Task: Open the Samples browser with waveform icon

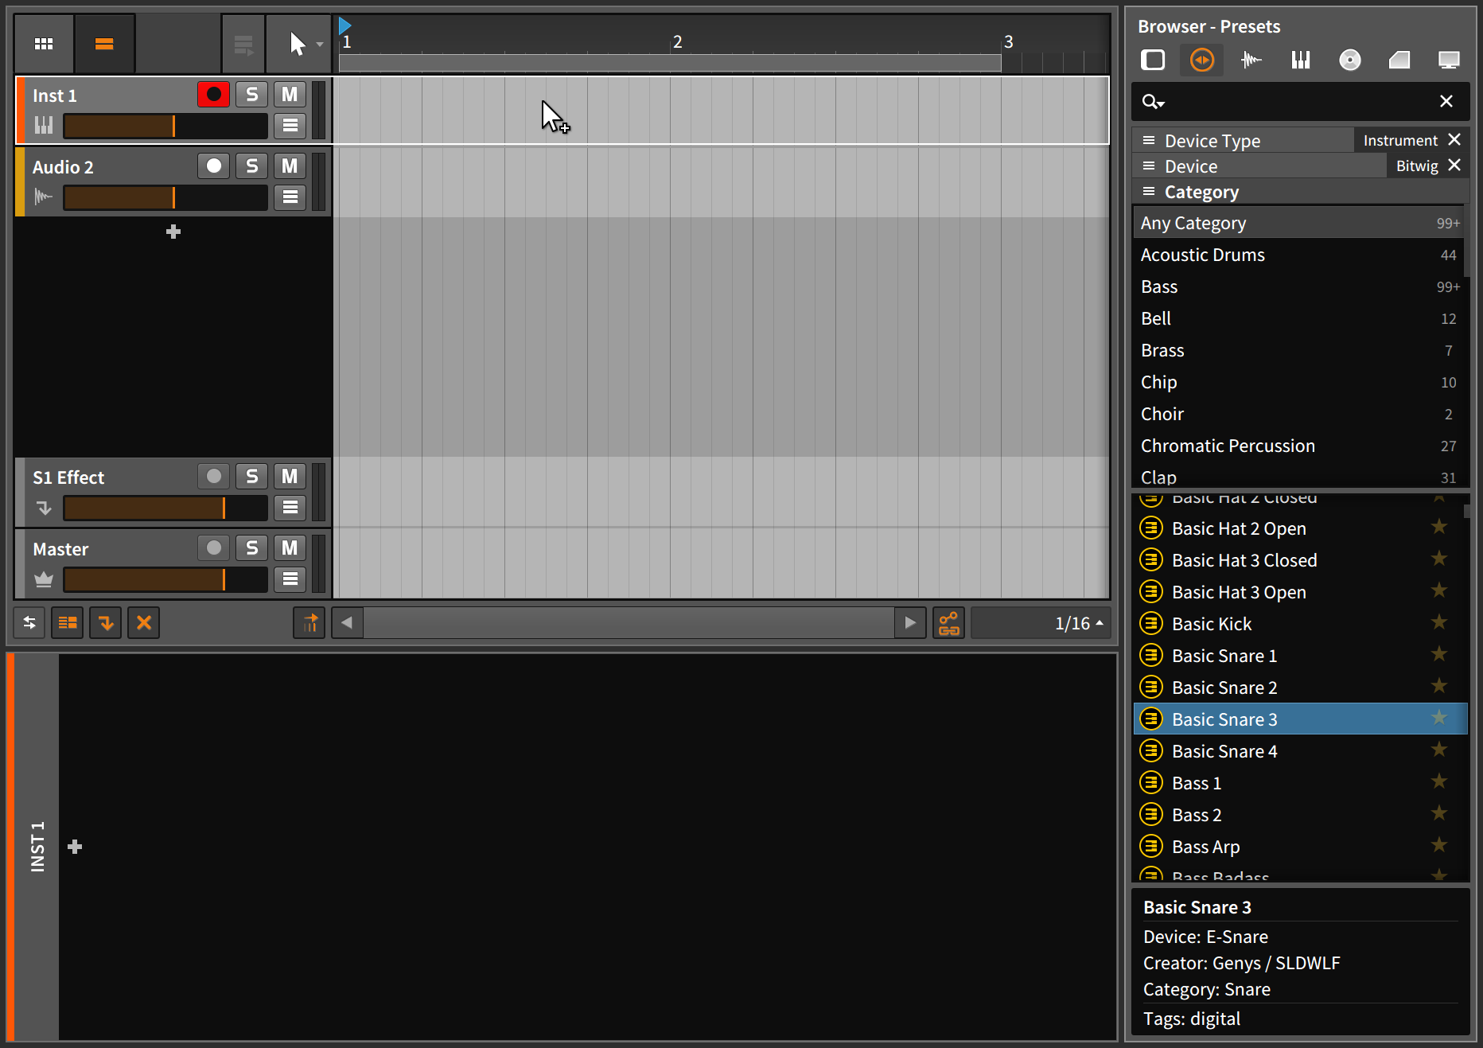Action: (x=1251, y=60)
